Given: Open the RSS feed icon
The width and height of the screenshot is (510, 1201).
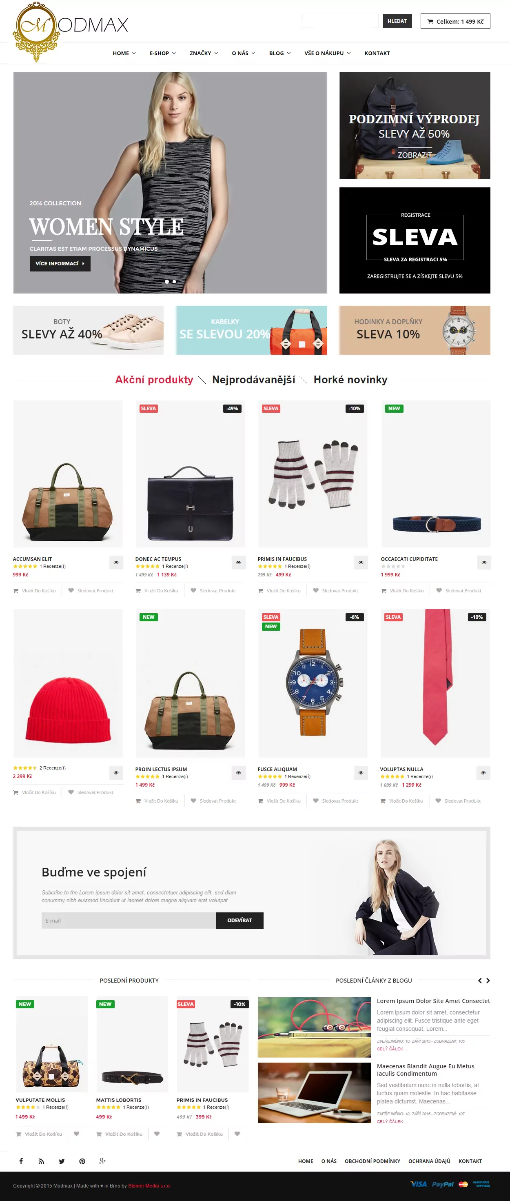Looking at the screenshot, I should (x=42, y=1161).
